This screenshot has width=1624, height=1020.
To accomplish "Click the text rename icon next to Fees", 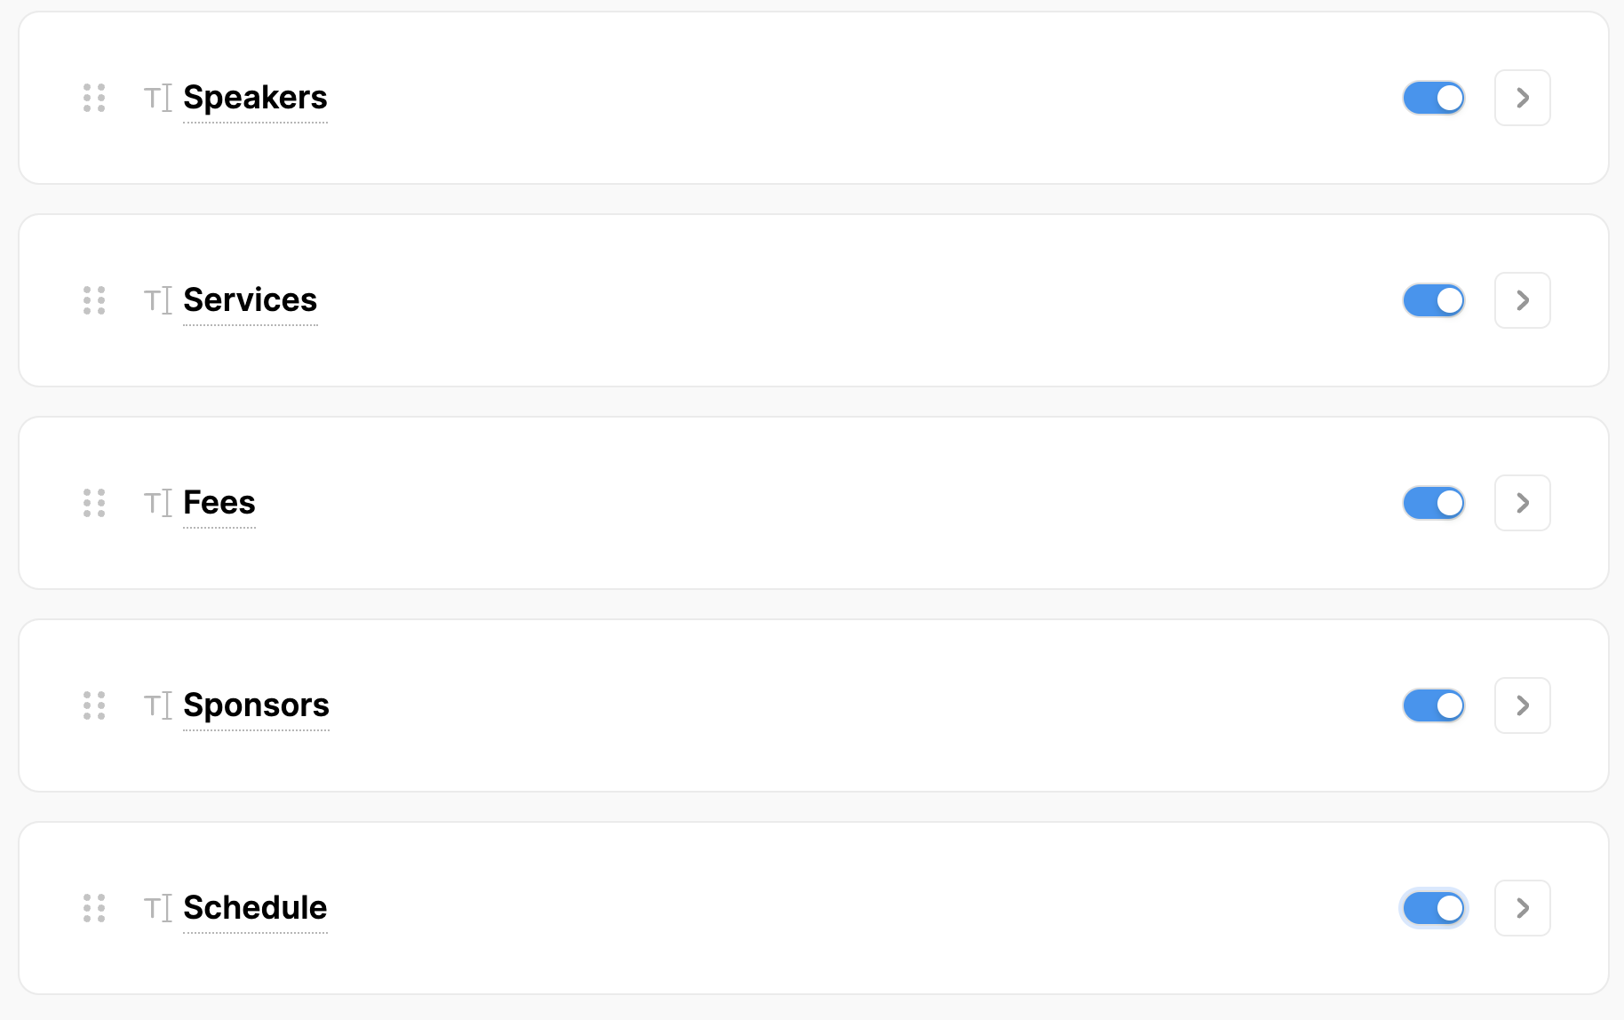I will 158,503.
